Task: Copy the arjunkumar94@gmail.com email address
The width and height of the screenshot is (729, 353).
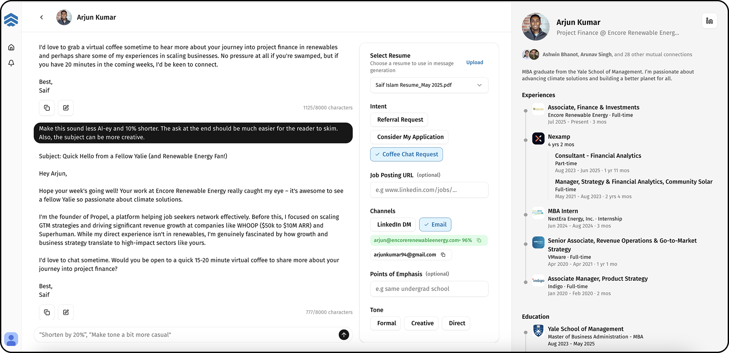Action: point(443,255)
